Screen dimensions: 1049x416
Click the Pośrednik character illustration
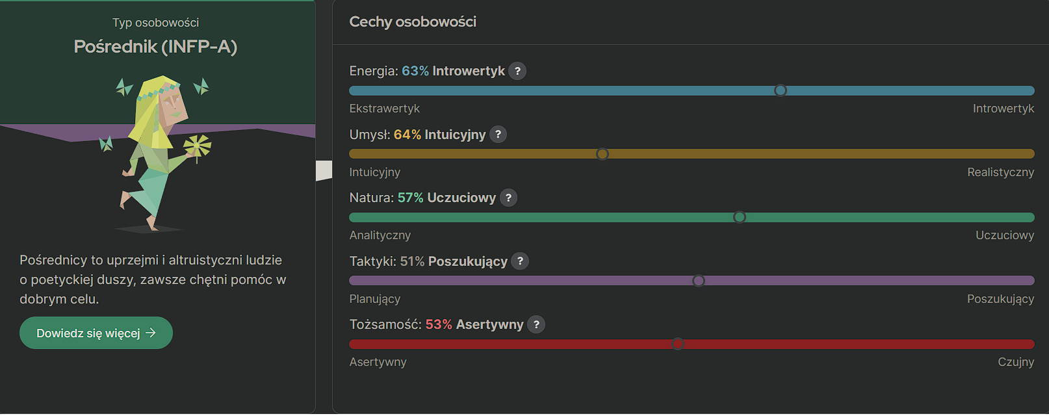(159, 153)
